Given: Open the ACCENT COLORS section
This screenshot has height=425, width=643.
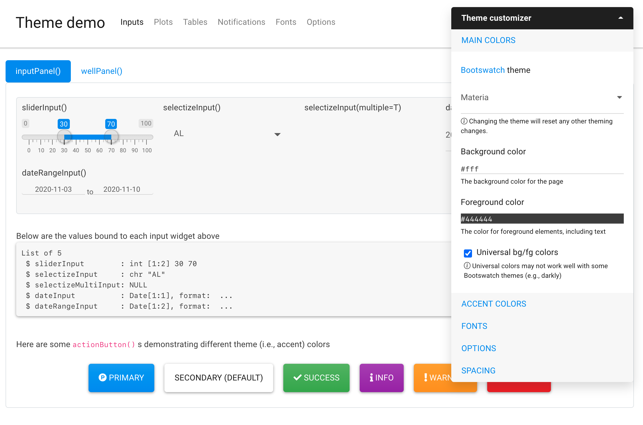Looking at the screenshot, I should click(x=494, y=304).
